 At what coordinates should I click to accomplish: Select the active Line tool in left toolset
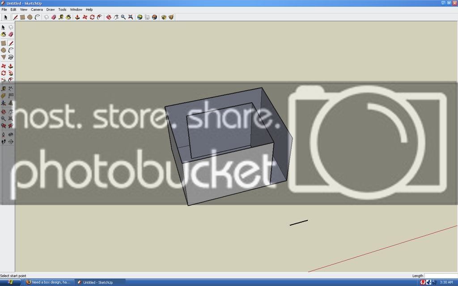point(11,43)
